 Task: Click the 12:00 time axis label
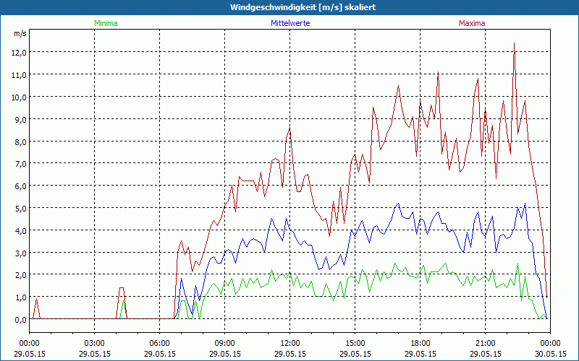290,344
